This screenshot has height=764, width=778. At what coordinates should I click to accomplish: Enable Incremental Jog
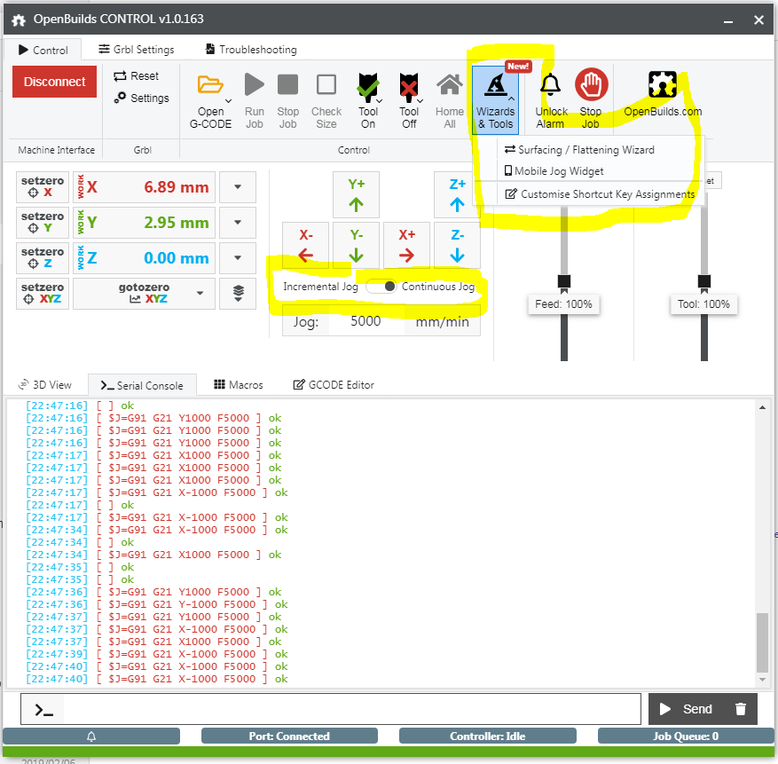point(319,286)
